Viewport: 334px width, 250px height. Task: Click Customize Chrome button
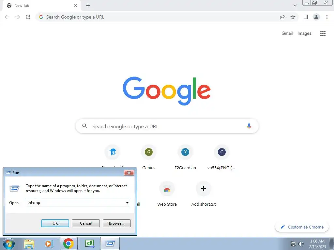click(x=302, y=227)
